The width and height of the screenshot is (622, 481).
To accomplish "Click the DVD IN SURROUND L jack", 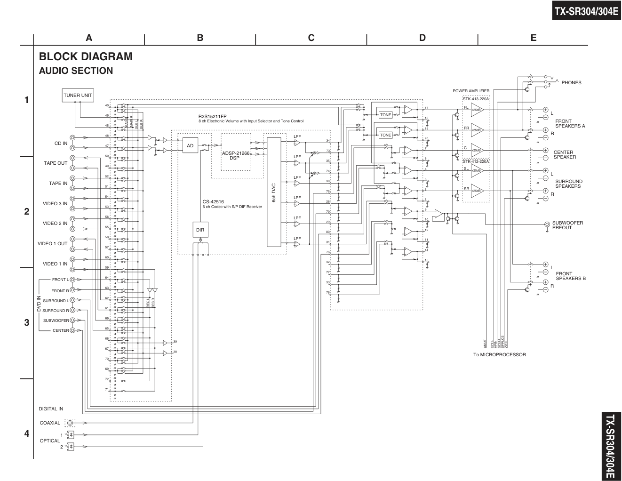I will pos(73,300).
